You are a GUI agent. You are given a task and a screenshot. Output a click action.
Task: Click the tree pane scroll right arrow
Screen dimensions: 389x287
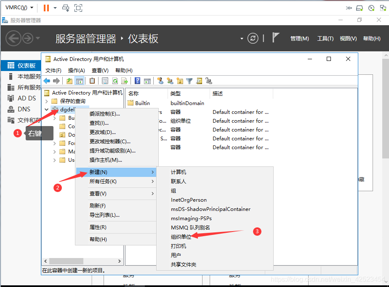coord(119,261)
